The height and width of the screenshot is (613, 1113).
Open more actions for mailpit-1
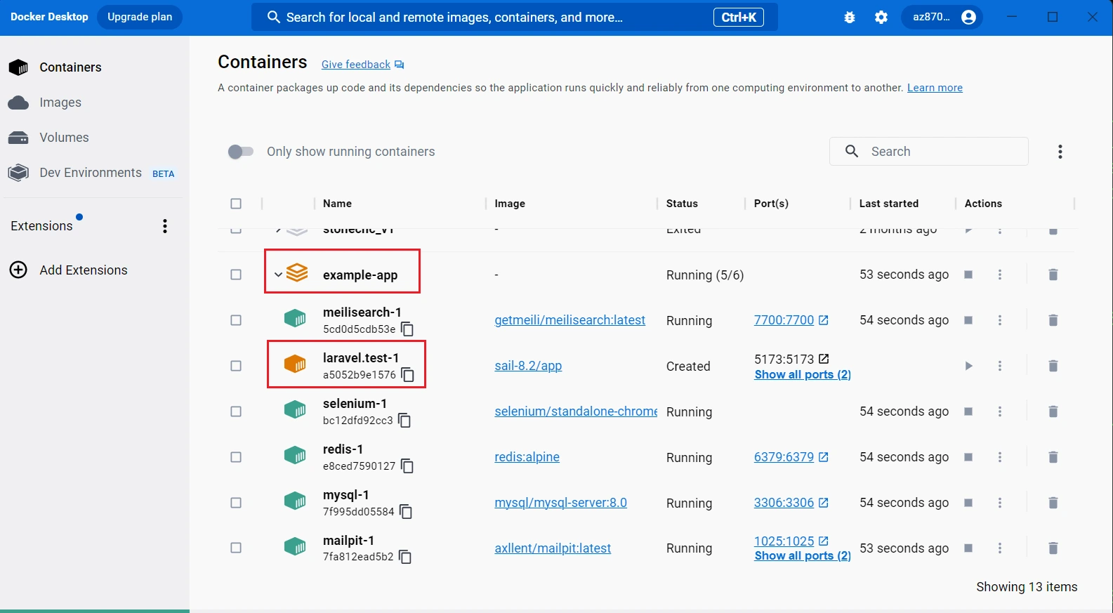[x=1000, y=548]
